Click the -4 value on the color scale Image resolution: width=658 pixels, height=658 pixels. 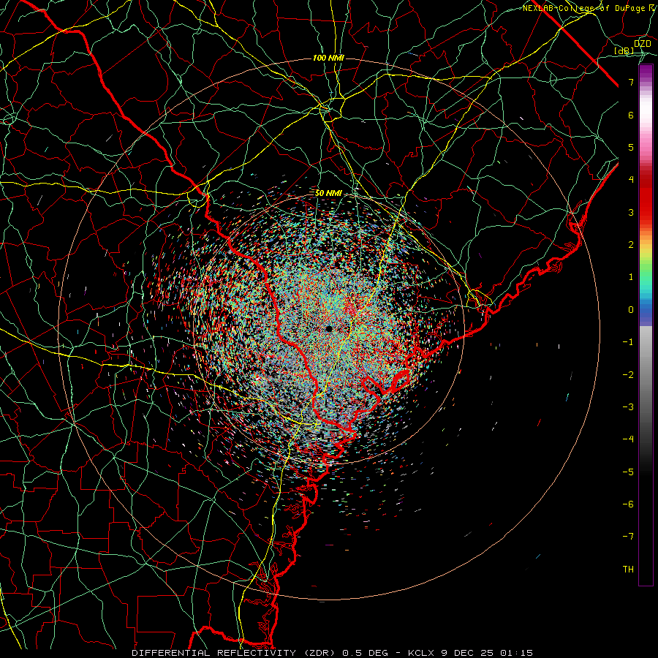628,439
